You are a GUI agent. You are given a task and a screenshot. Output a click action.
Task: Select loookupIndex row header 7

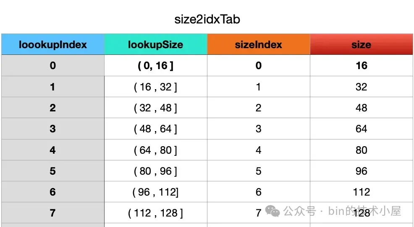52,213
